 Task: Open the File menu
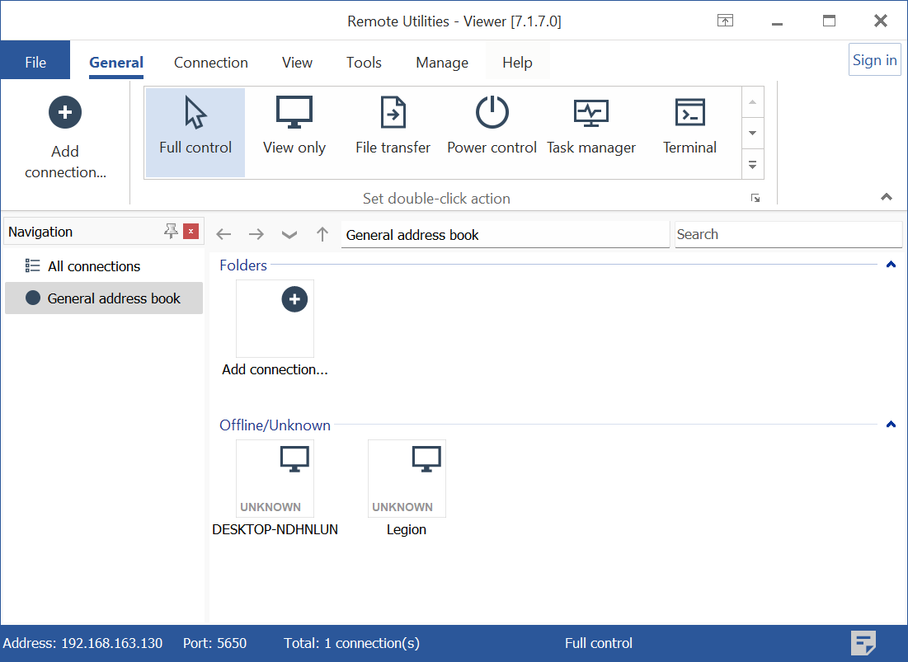click(35, 63)
